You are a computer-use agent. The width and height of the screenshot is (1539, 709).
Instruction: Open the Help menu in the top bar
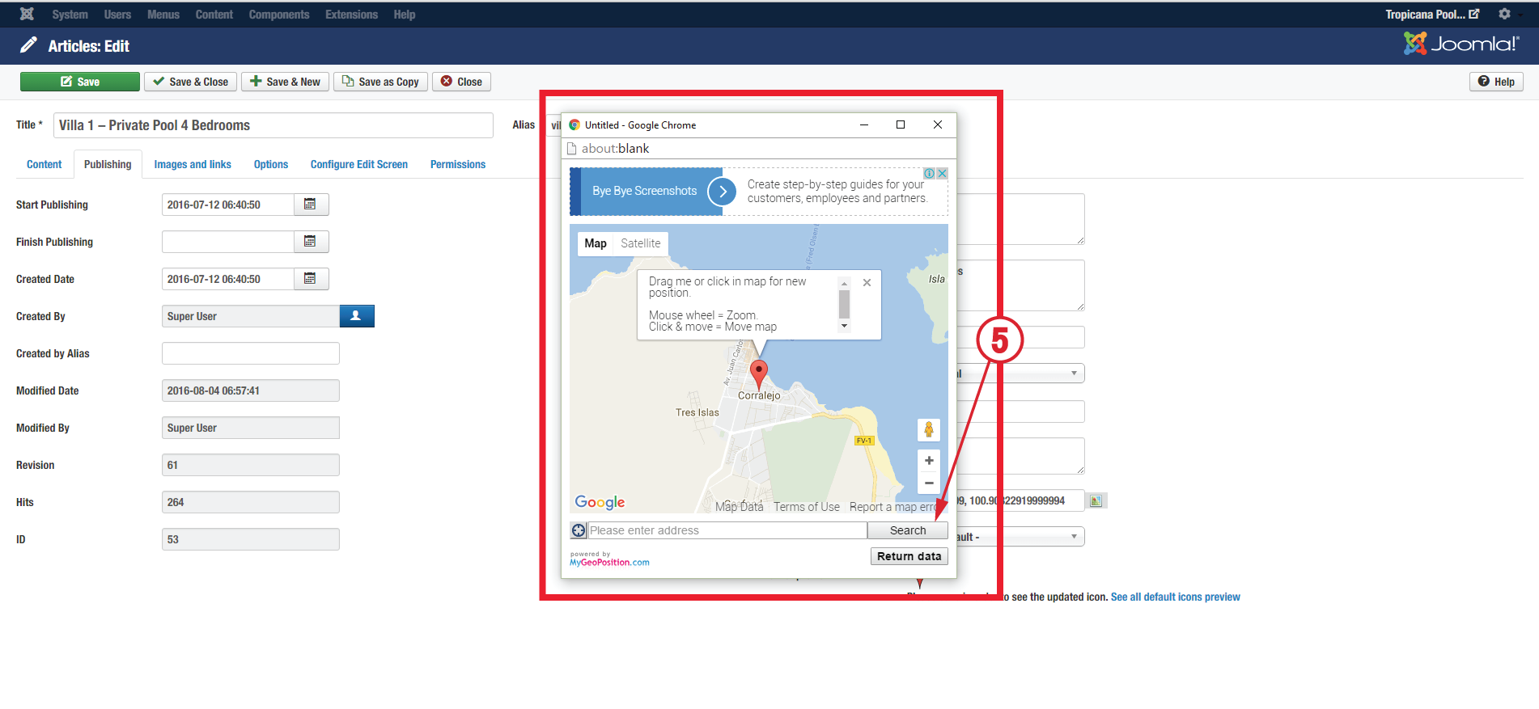click(x=405, y=15)
